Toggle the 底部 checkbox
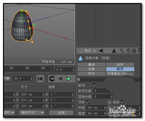This screenshot has width=145, height=121. click(x=123, y=102)
